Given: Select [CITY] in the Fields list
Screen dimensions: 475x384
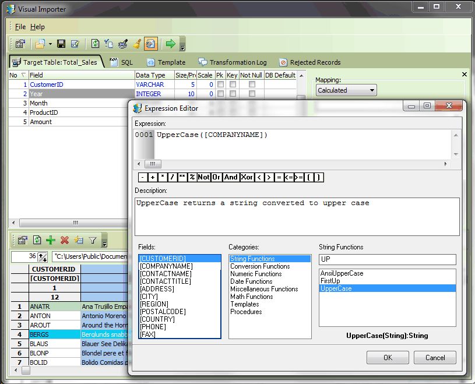Looking at the screenshot, I should point(180,297).
